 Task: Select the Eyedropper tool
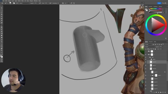[2, 21]
